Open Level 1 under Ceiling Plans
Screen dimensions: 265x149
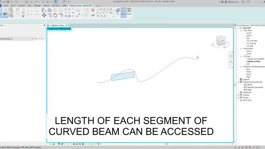(249, 51)
